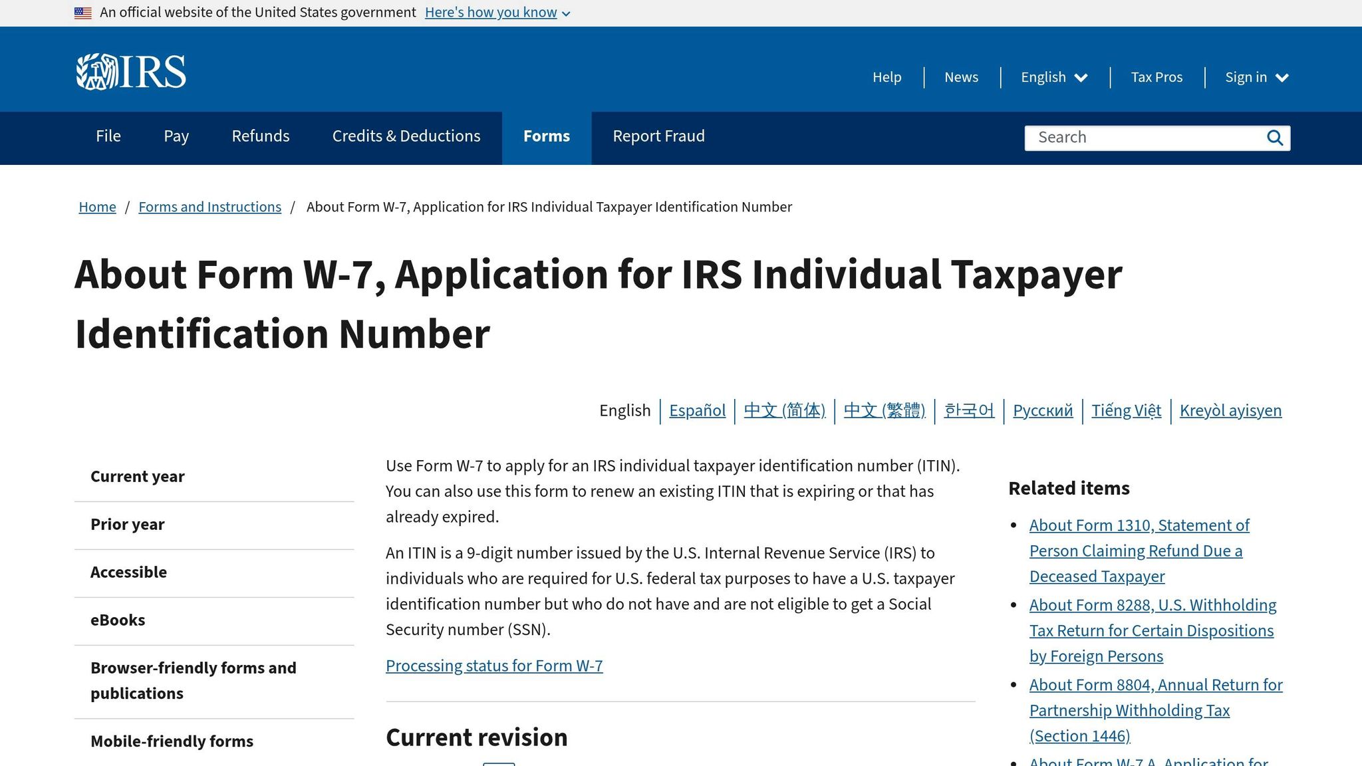Open the Pay menu
Screen dimensions: 1362x766
pos(176,136)
